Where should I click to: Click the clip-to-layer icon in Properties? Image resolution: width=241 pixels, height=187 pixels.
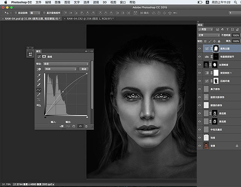pos(62,126)
